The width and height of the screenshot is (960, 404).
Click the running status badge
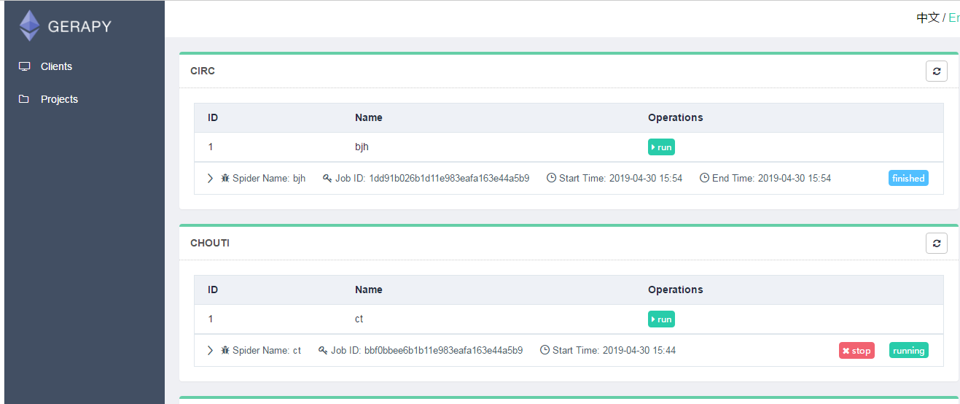(909, 351)
